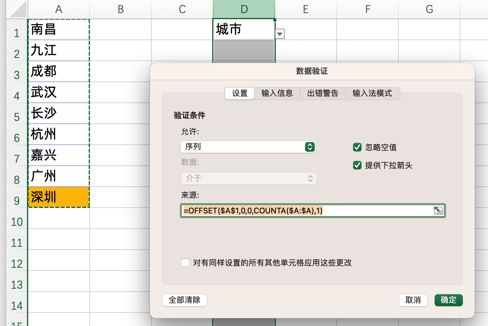This screenshot has height=326, width=488.
Task: Uncheck the 忽略空值 checkbox
Action: coord(357,147)
